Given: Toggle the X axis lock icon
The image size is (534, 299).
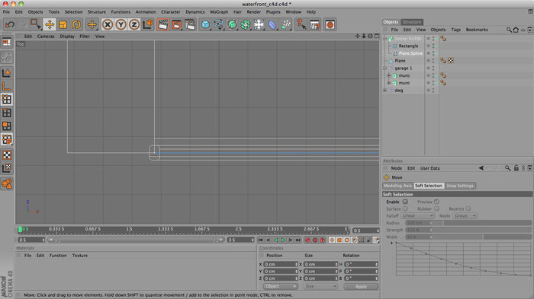Looking at the screenshot, I should pyautogui.click(x=108, y=24).
